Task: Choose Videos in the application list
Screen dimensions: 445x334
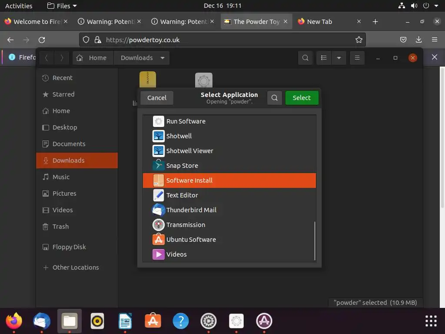Action: [229, 254]
